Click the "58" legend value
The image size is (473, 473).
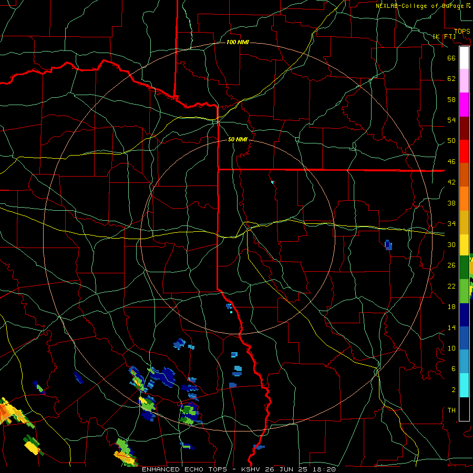pyautogui.click(x=451, y=99)
